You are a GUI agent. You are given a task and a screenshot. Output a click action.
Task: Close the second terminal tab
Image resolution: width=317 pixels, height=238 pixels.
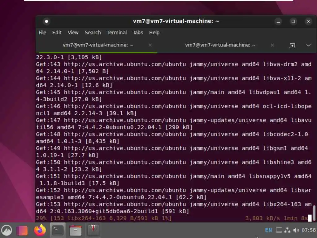point(272,45)
